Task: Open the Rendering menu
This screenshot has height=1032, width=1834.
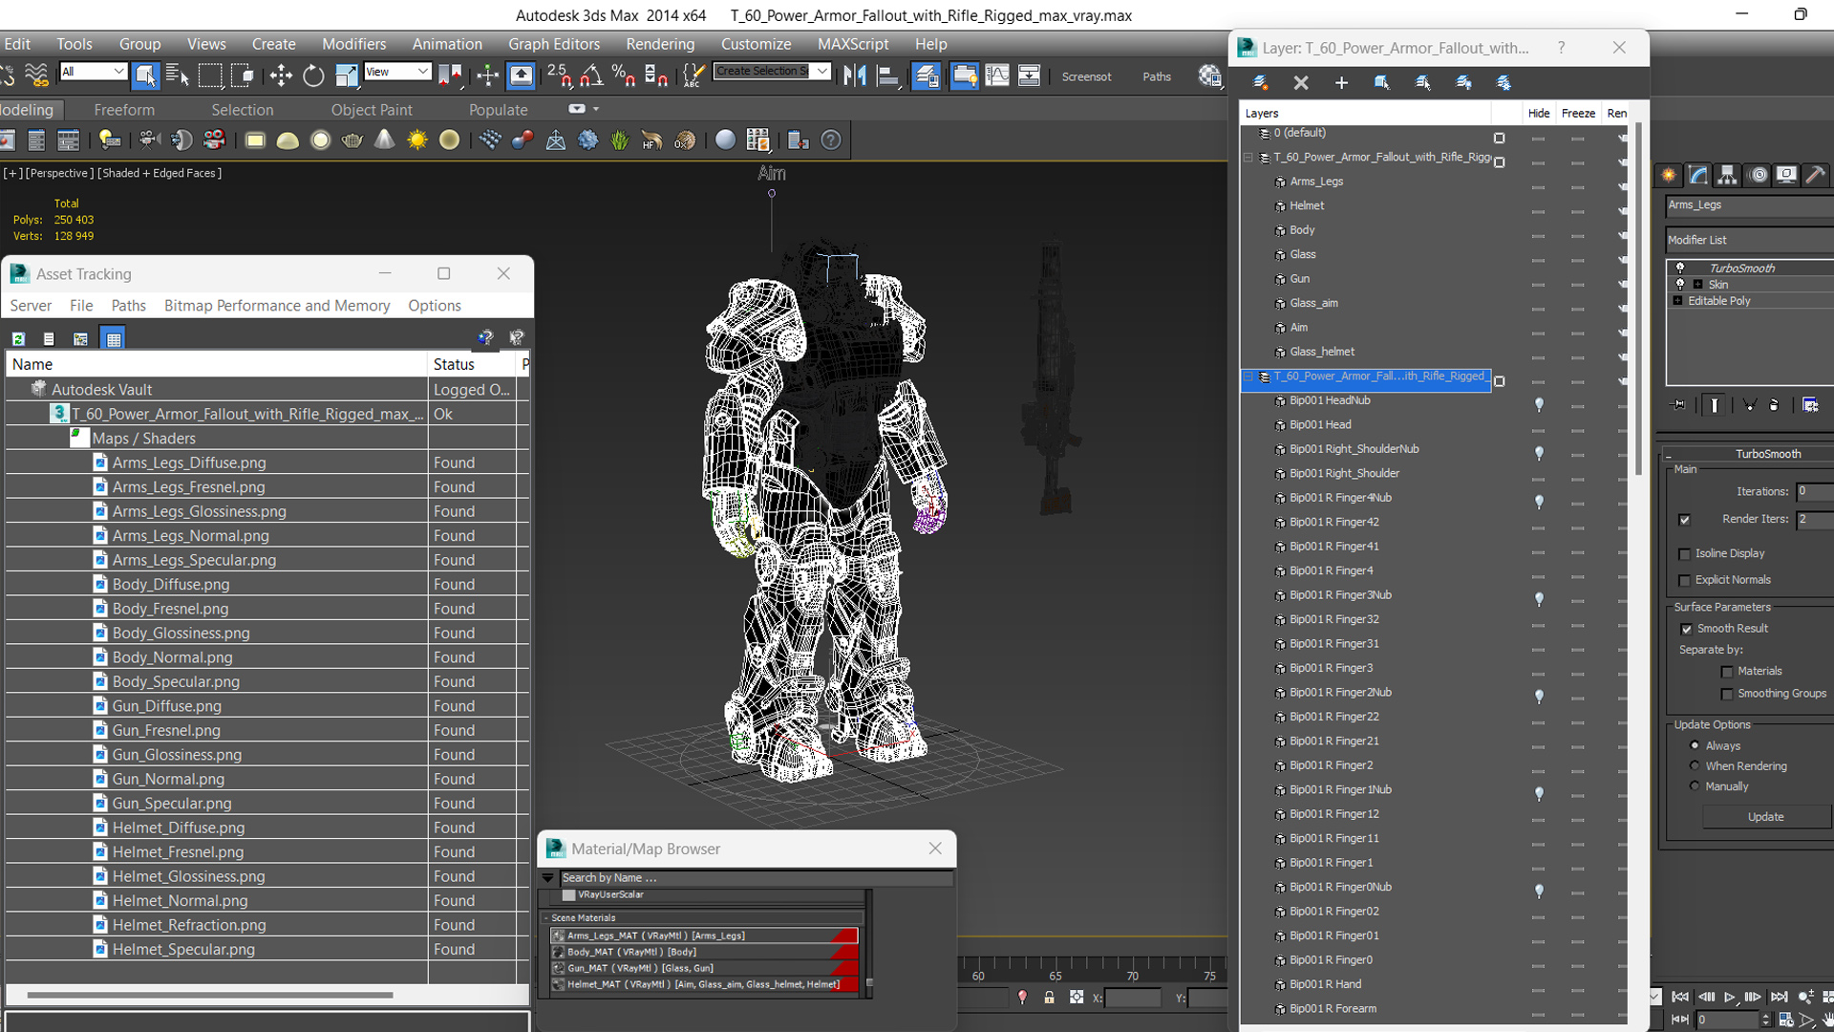Action: (x=660, y=44)
